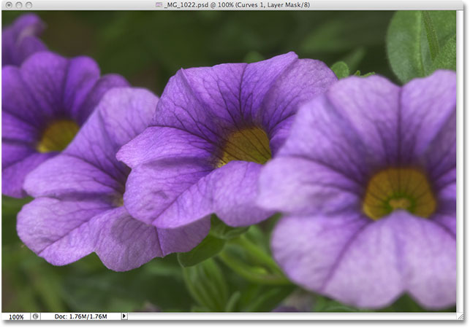Screen dimensions: 470x328
Task: Click the window resize grip corner
Action: click(x=460, y=316)
